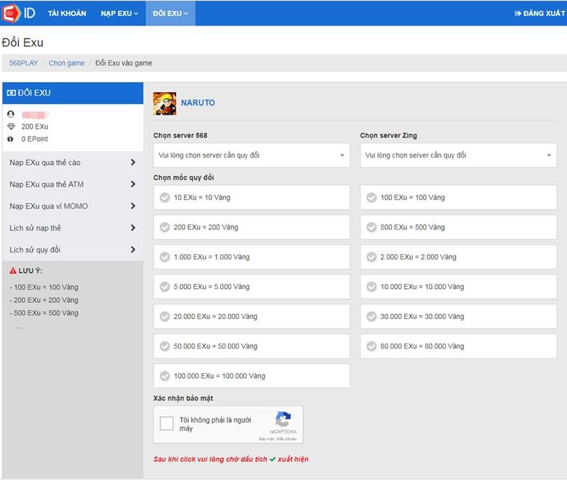Select the 10 EXu = 10 Vàng option
The width and height of the screenshot is (567, 480).
[x=252, y=198]
